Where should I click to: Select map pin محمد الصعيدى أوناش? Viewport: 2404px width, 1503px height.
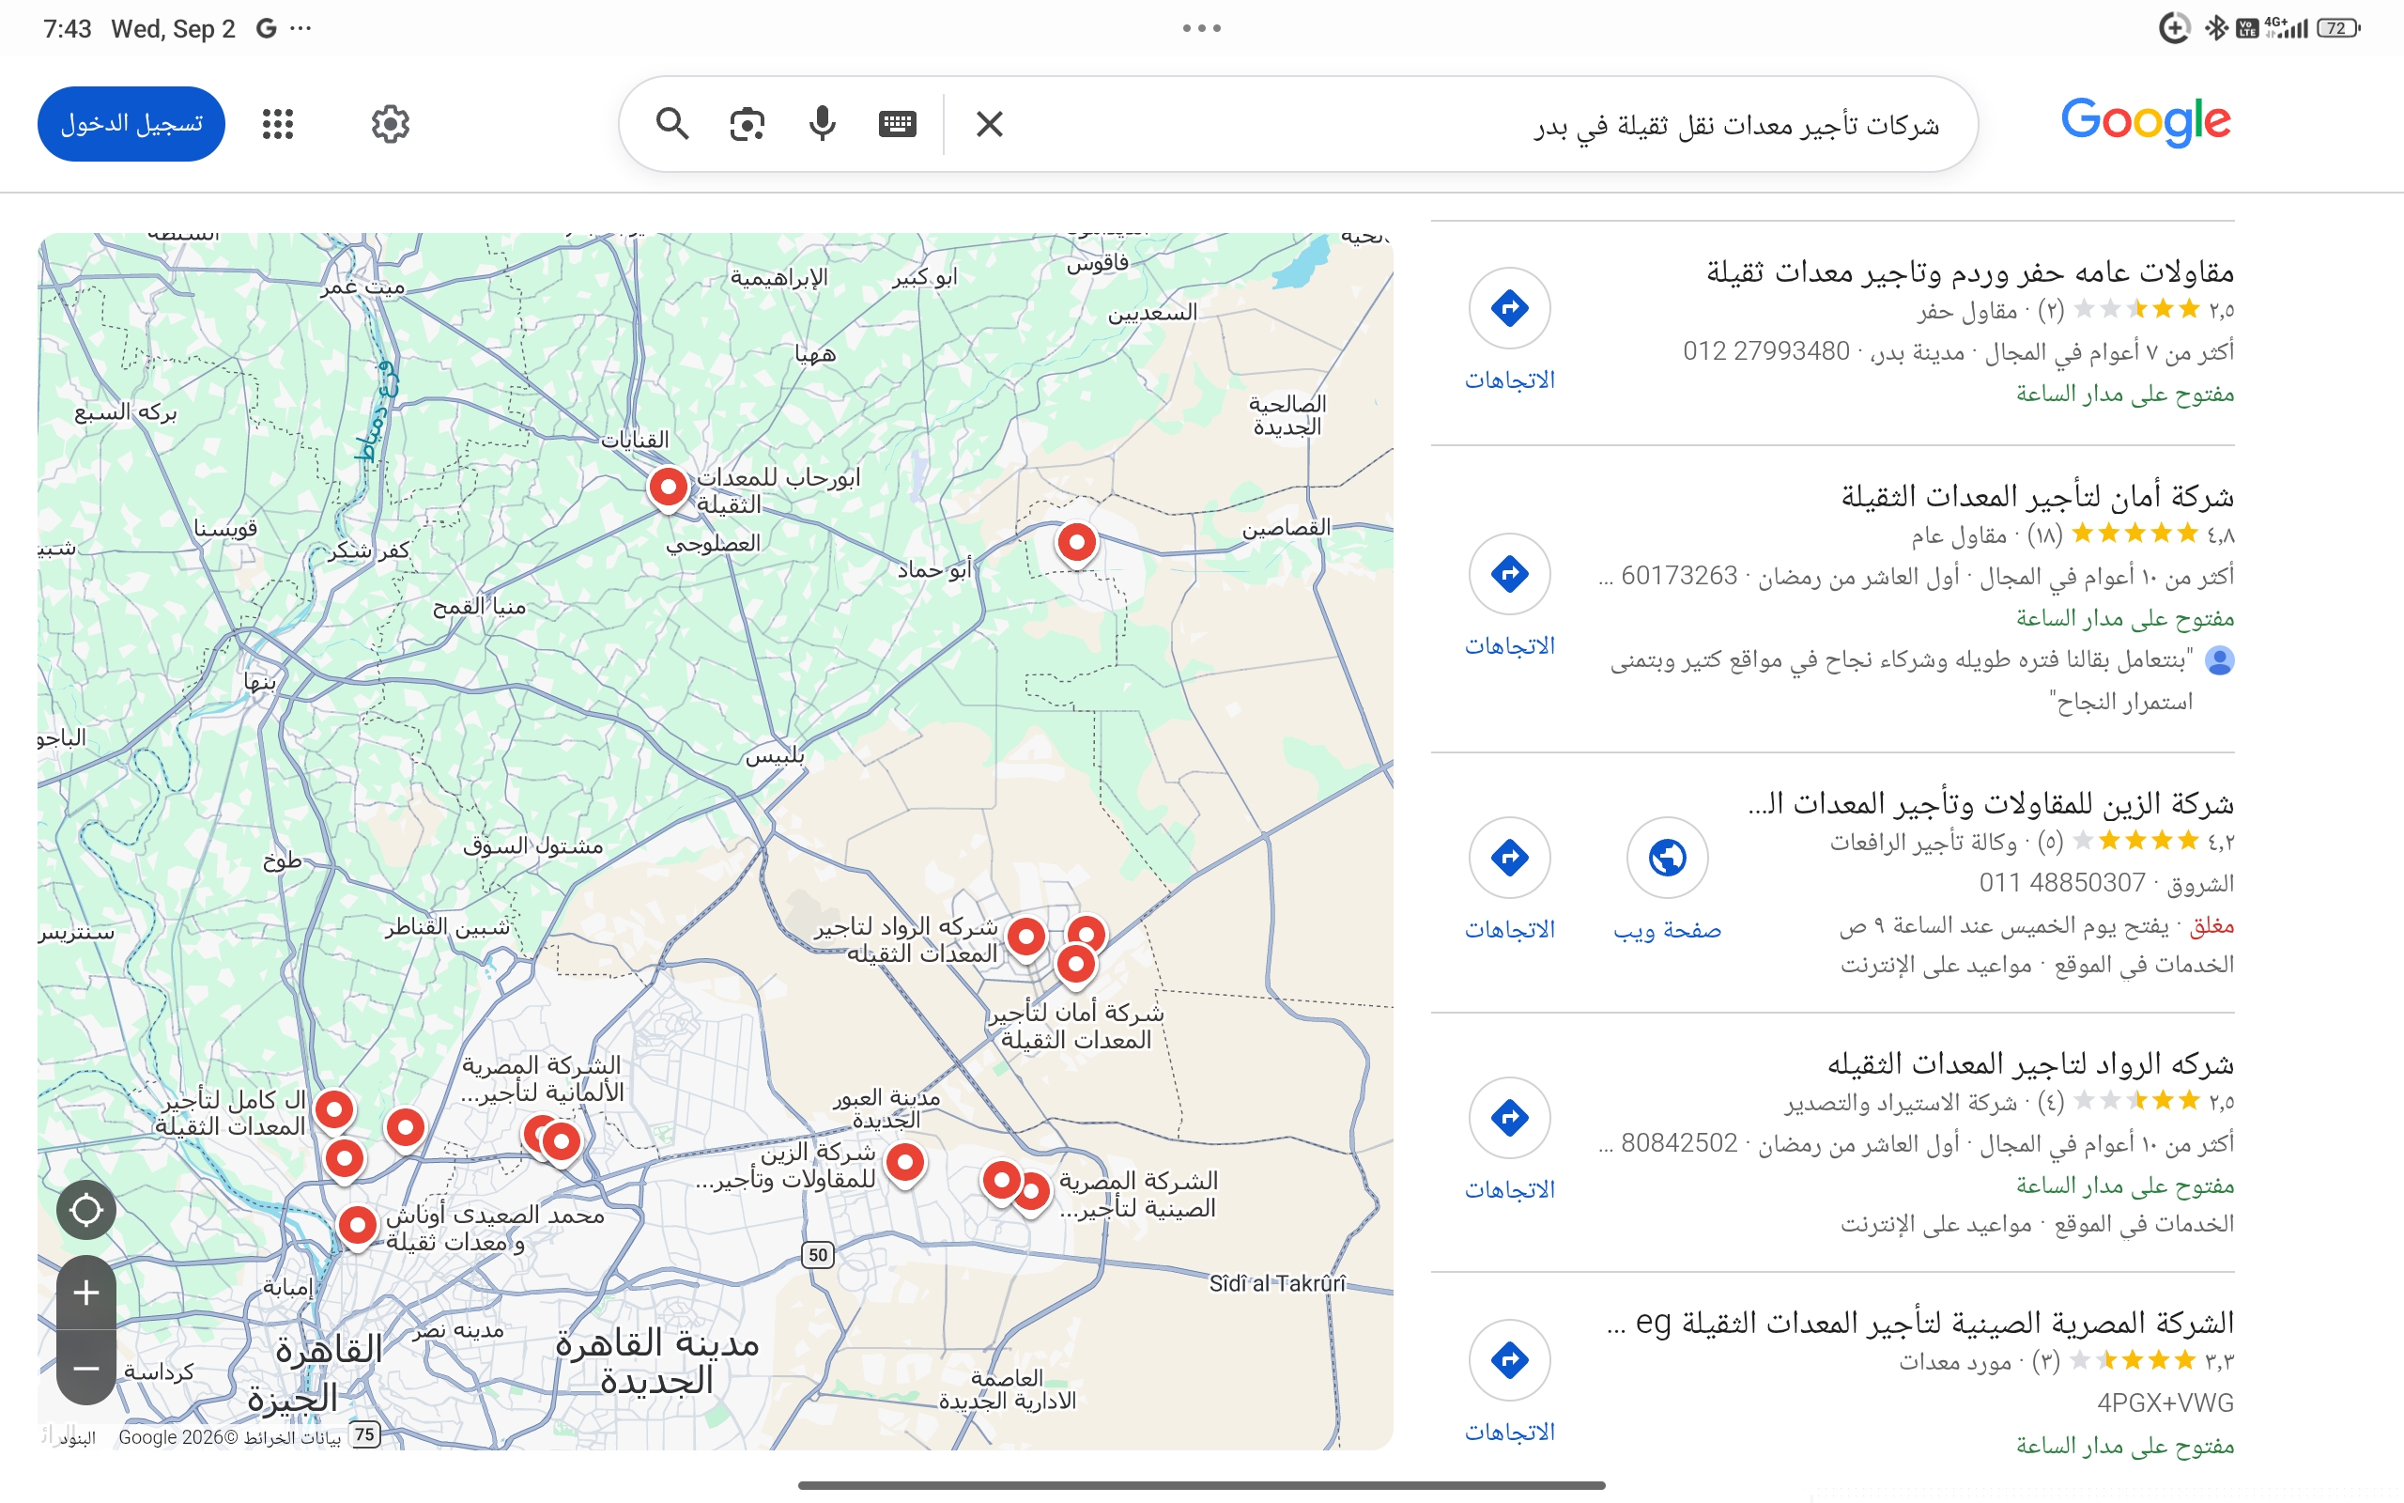358,1226
